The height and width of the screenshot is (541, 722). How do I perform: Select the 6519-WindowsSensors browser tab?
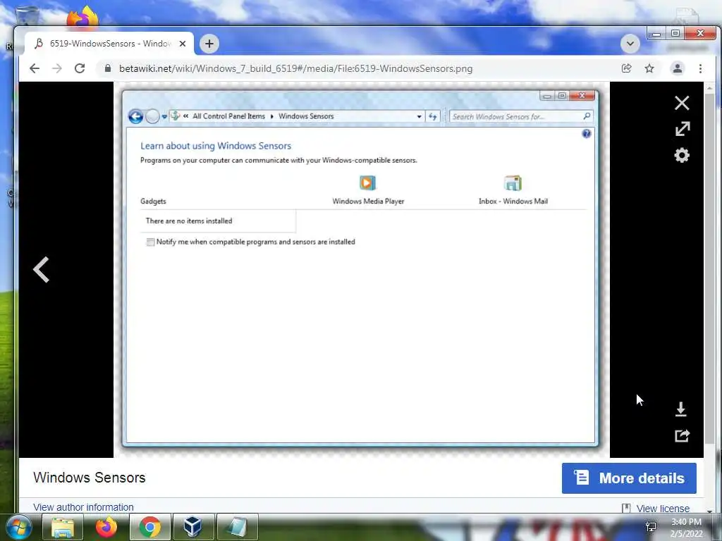tap(109, 44)
